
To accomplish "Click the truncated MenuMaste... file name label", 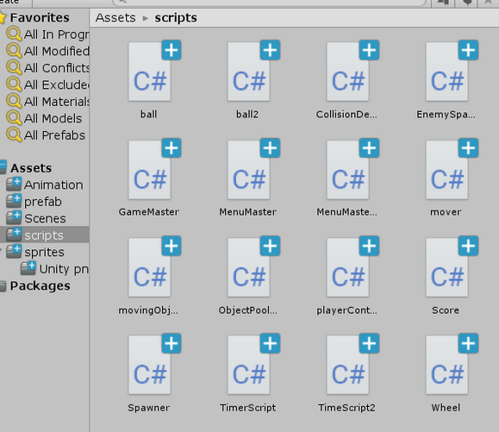I will point(346,212).
